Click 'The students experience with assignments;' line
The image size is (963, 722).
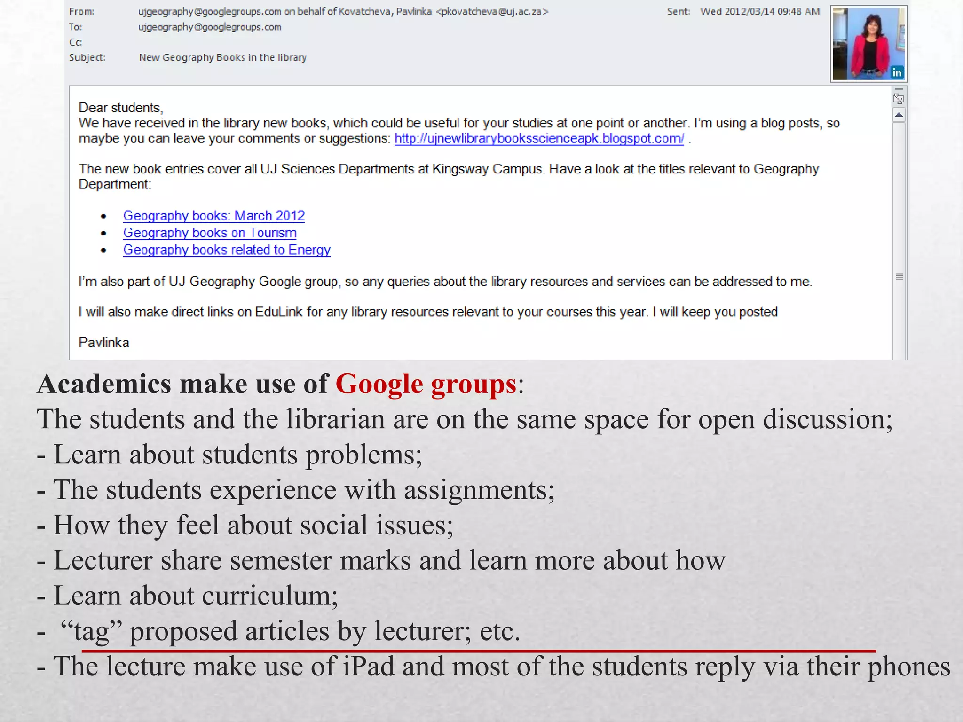pyautogui.click(x=296, y=490)
